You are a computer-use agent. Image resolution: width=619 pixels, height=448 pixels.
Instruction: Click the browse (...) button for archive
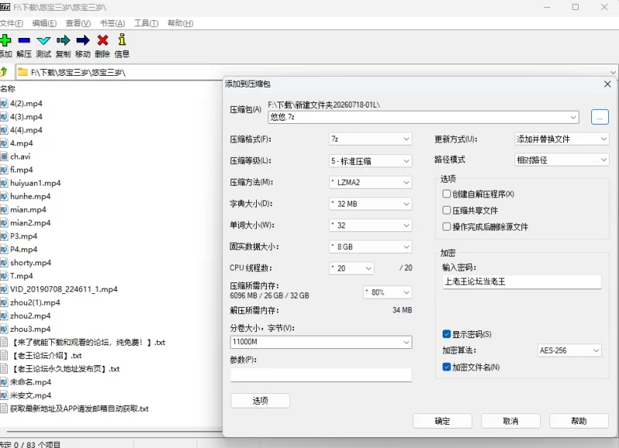(600, 118)
